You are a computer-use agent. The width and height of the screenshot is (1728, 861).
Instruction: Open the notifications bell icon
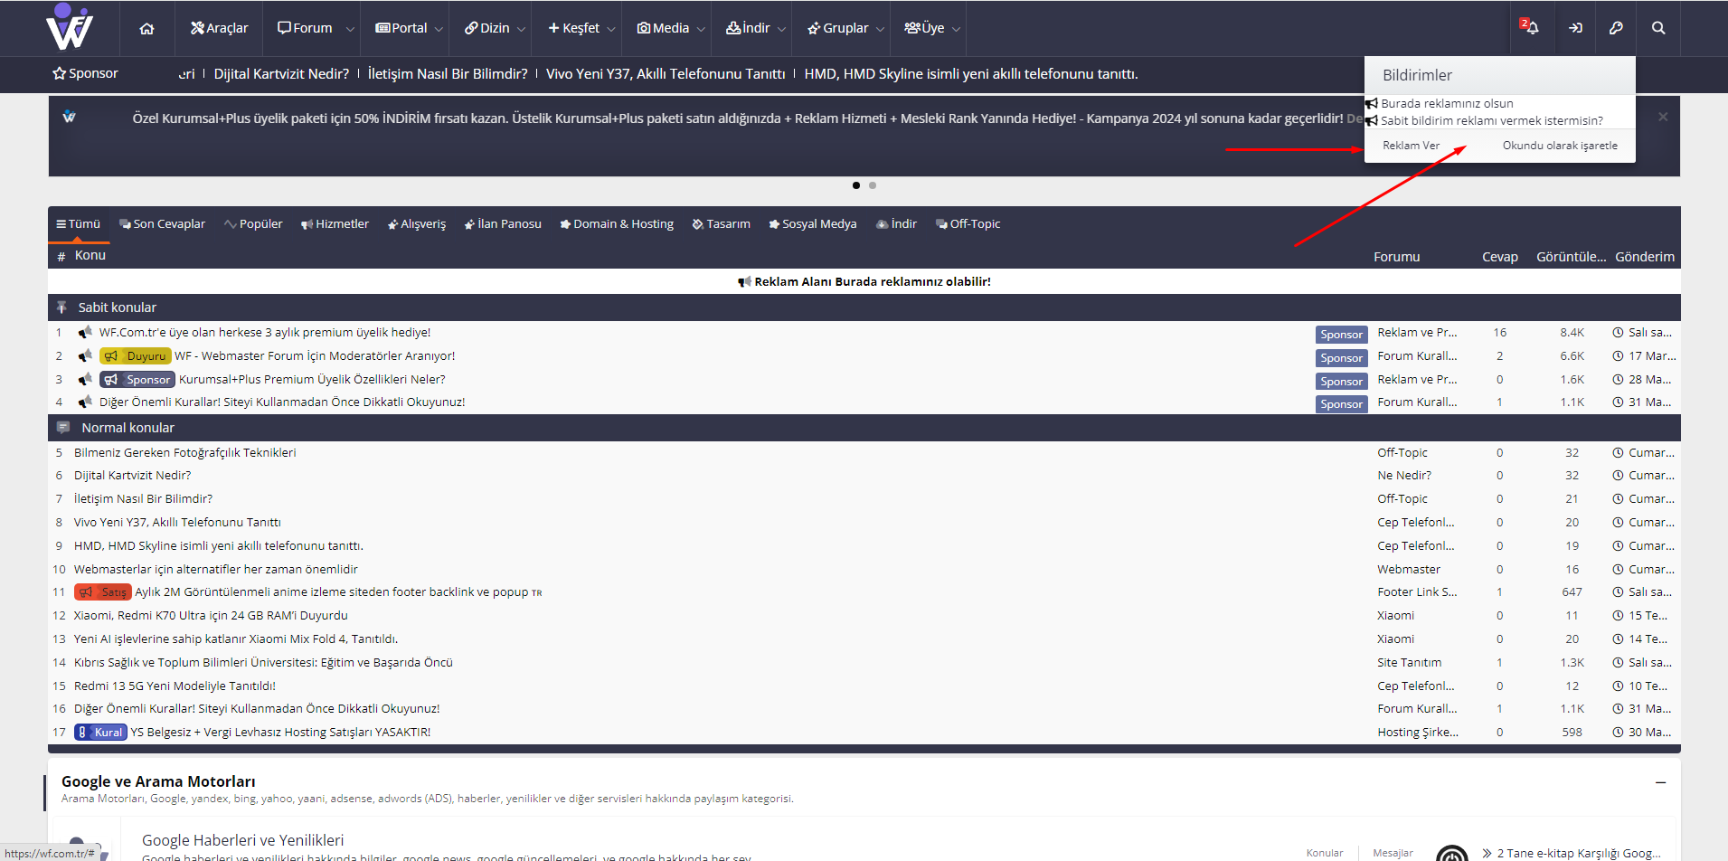tap(1530, 28)
